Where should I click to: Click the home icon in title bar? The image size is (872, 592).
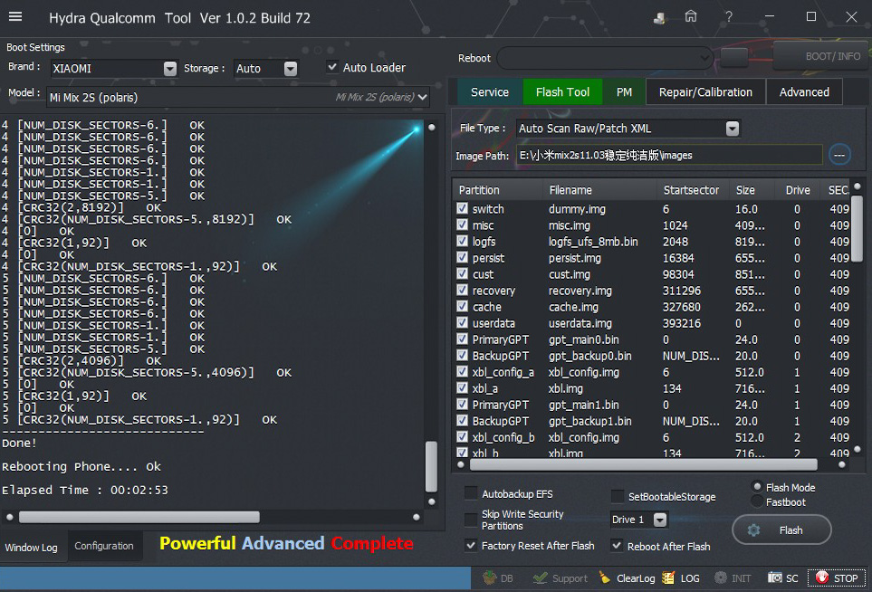[691, 16]
